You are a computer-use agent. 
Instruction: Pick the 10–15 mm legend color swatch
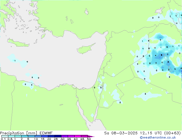(x=38, y=136)
